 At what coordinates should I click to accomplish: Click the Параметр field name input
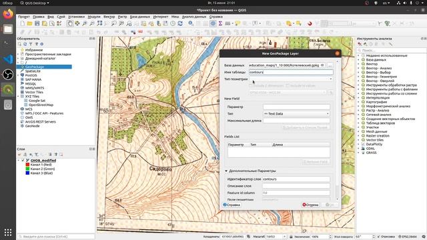coord(296,107)
